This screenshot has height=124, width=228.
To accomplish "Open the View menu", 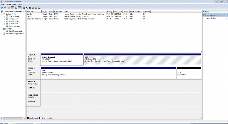I will [15, 5].
